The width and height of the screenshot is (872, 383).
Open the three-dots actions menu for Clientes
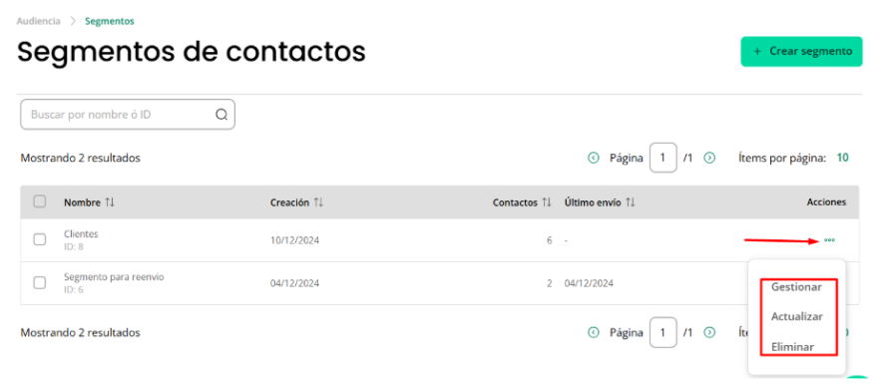(x=829, y=240)
